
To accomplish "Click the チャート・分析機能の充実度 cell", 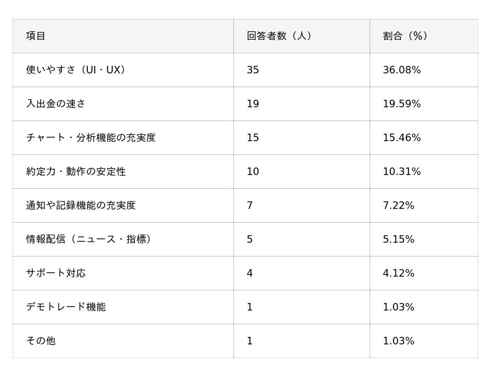I will 91,137.
